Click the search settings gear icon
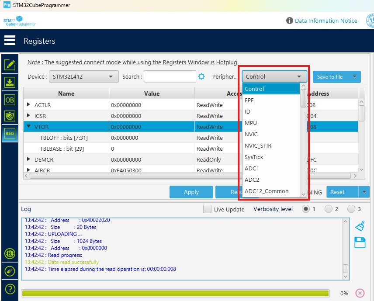 pyautogui.click(x=201, y=76)
